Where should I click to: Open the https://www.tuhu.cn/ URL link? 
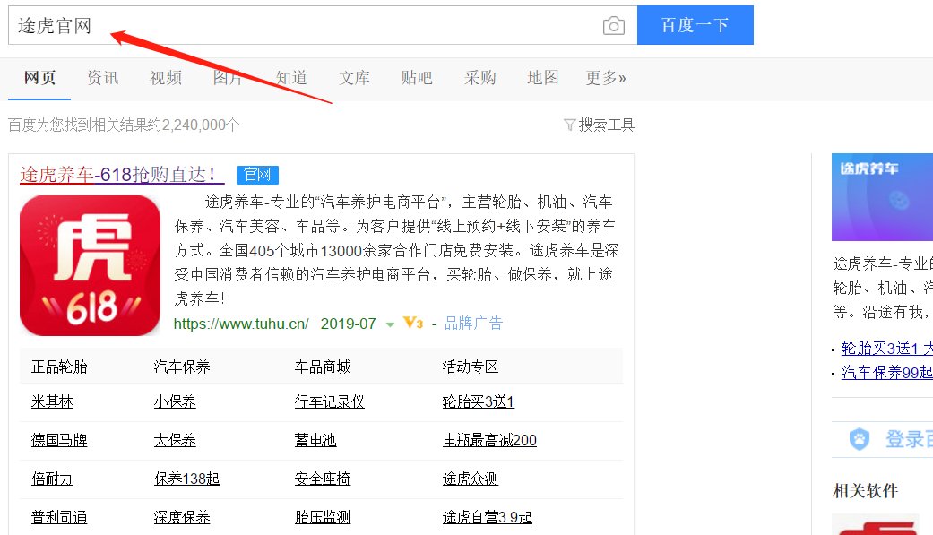[241, 324]
